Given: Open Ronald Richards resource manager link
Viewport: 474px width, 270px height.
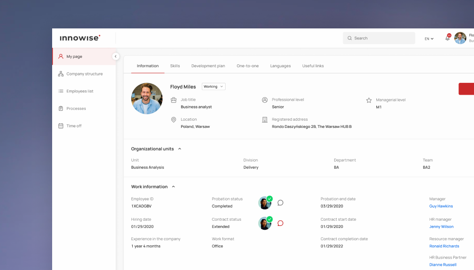Looking at the screenshot, I should [x=444, y=246].
